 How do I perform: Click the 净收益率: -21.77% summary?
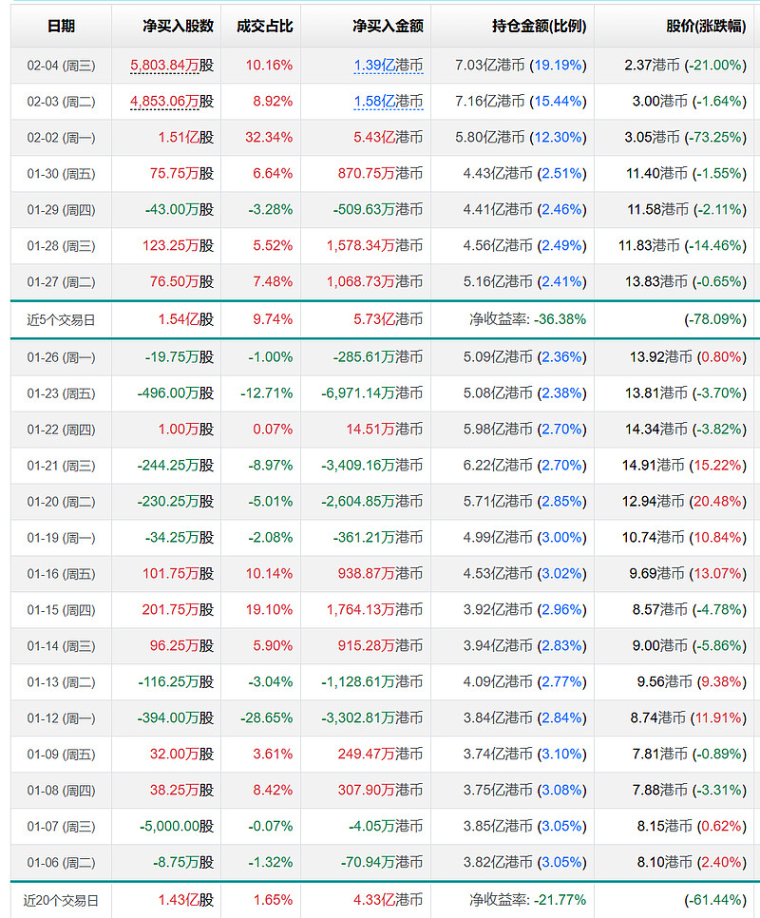tap(528, 901)
